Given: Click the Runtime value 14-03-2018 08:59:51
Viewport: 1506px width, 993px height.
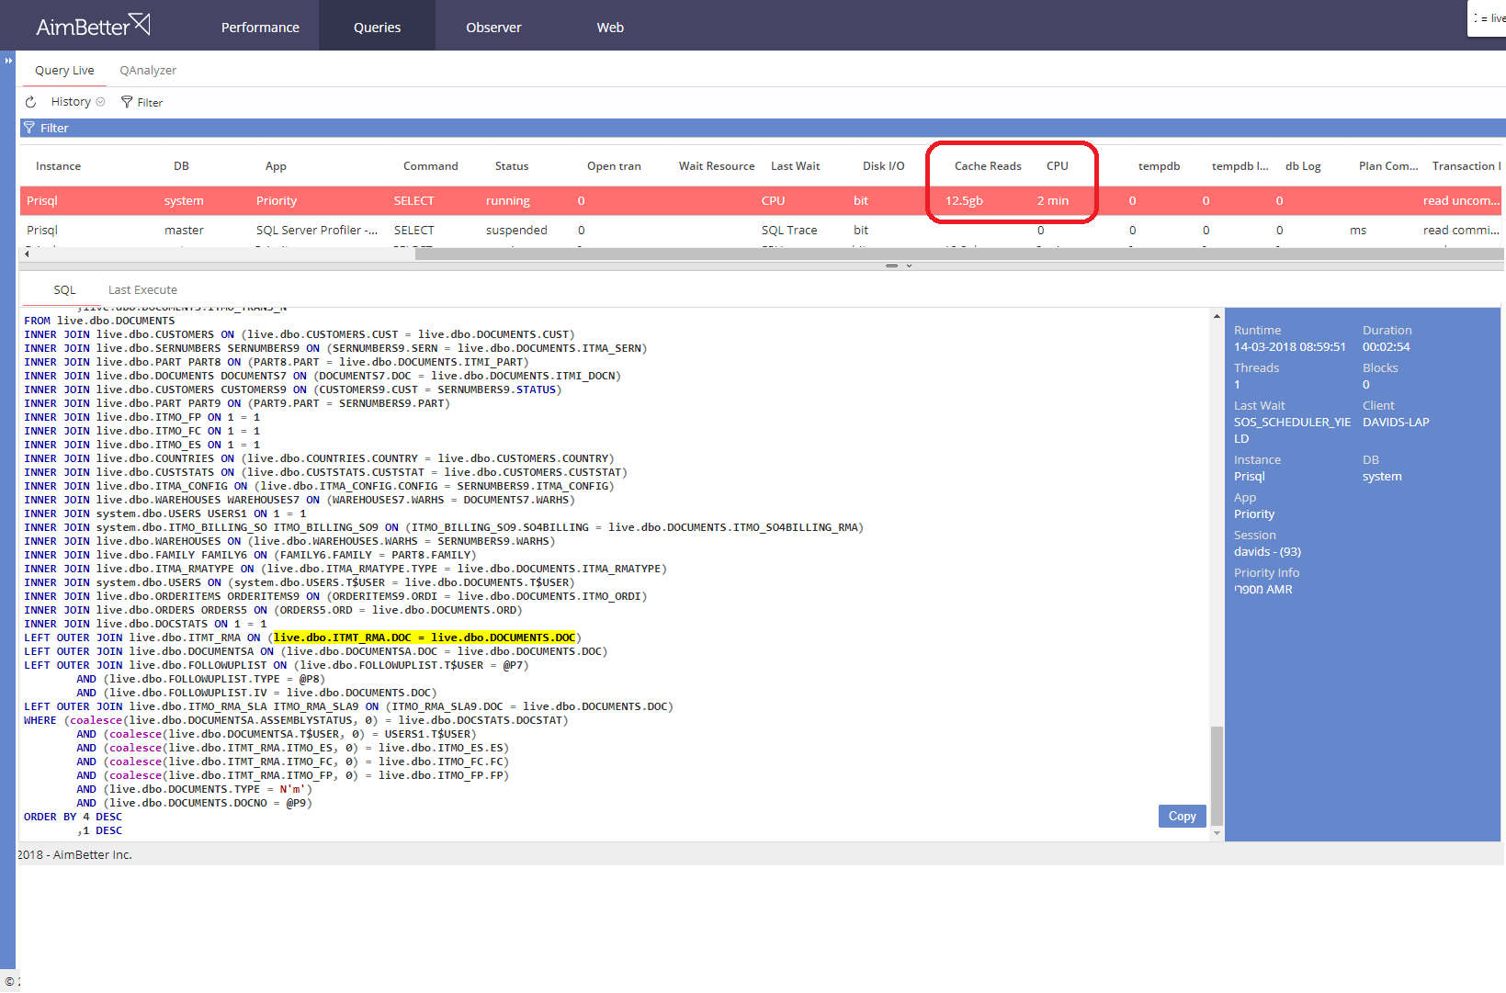Looking at the screenshot, I should pos(1289,346).
